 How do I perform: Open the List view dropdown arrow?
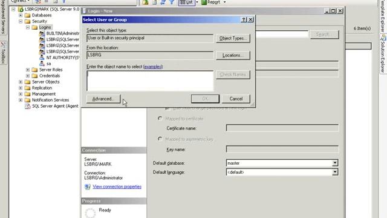click(x=197, y=2)
